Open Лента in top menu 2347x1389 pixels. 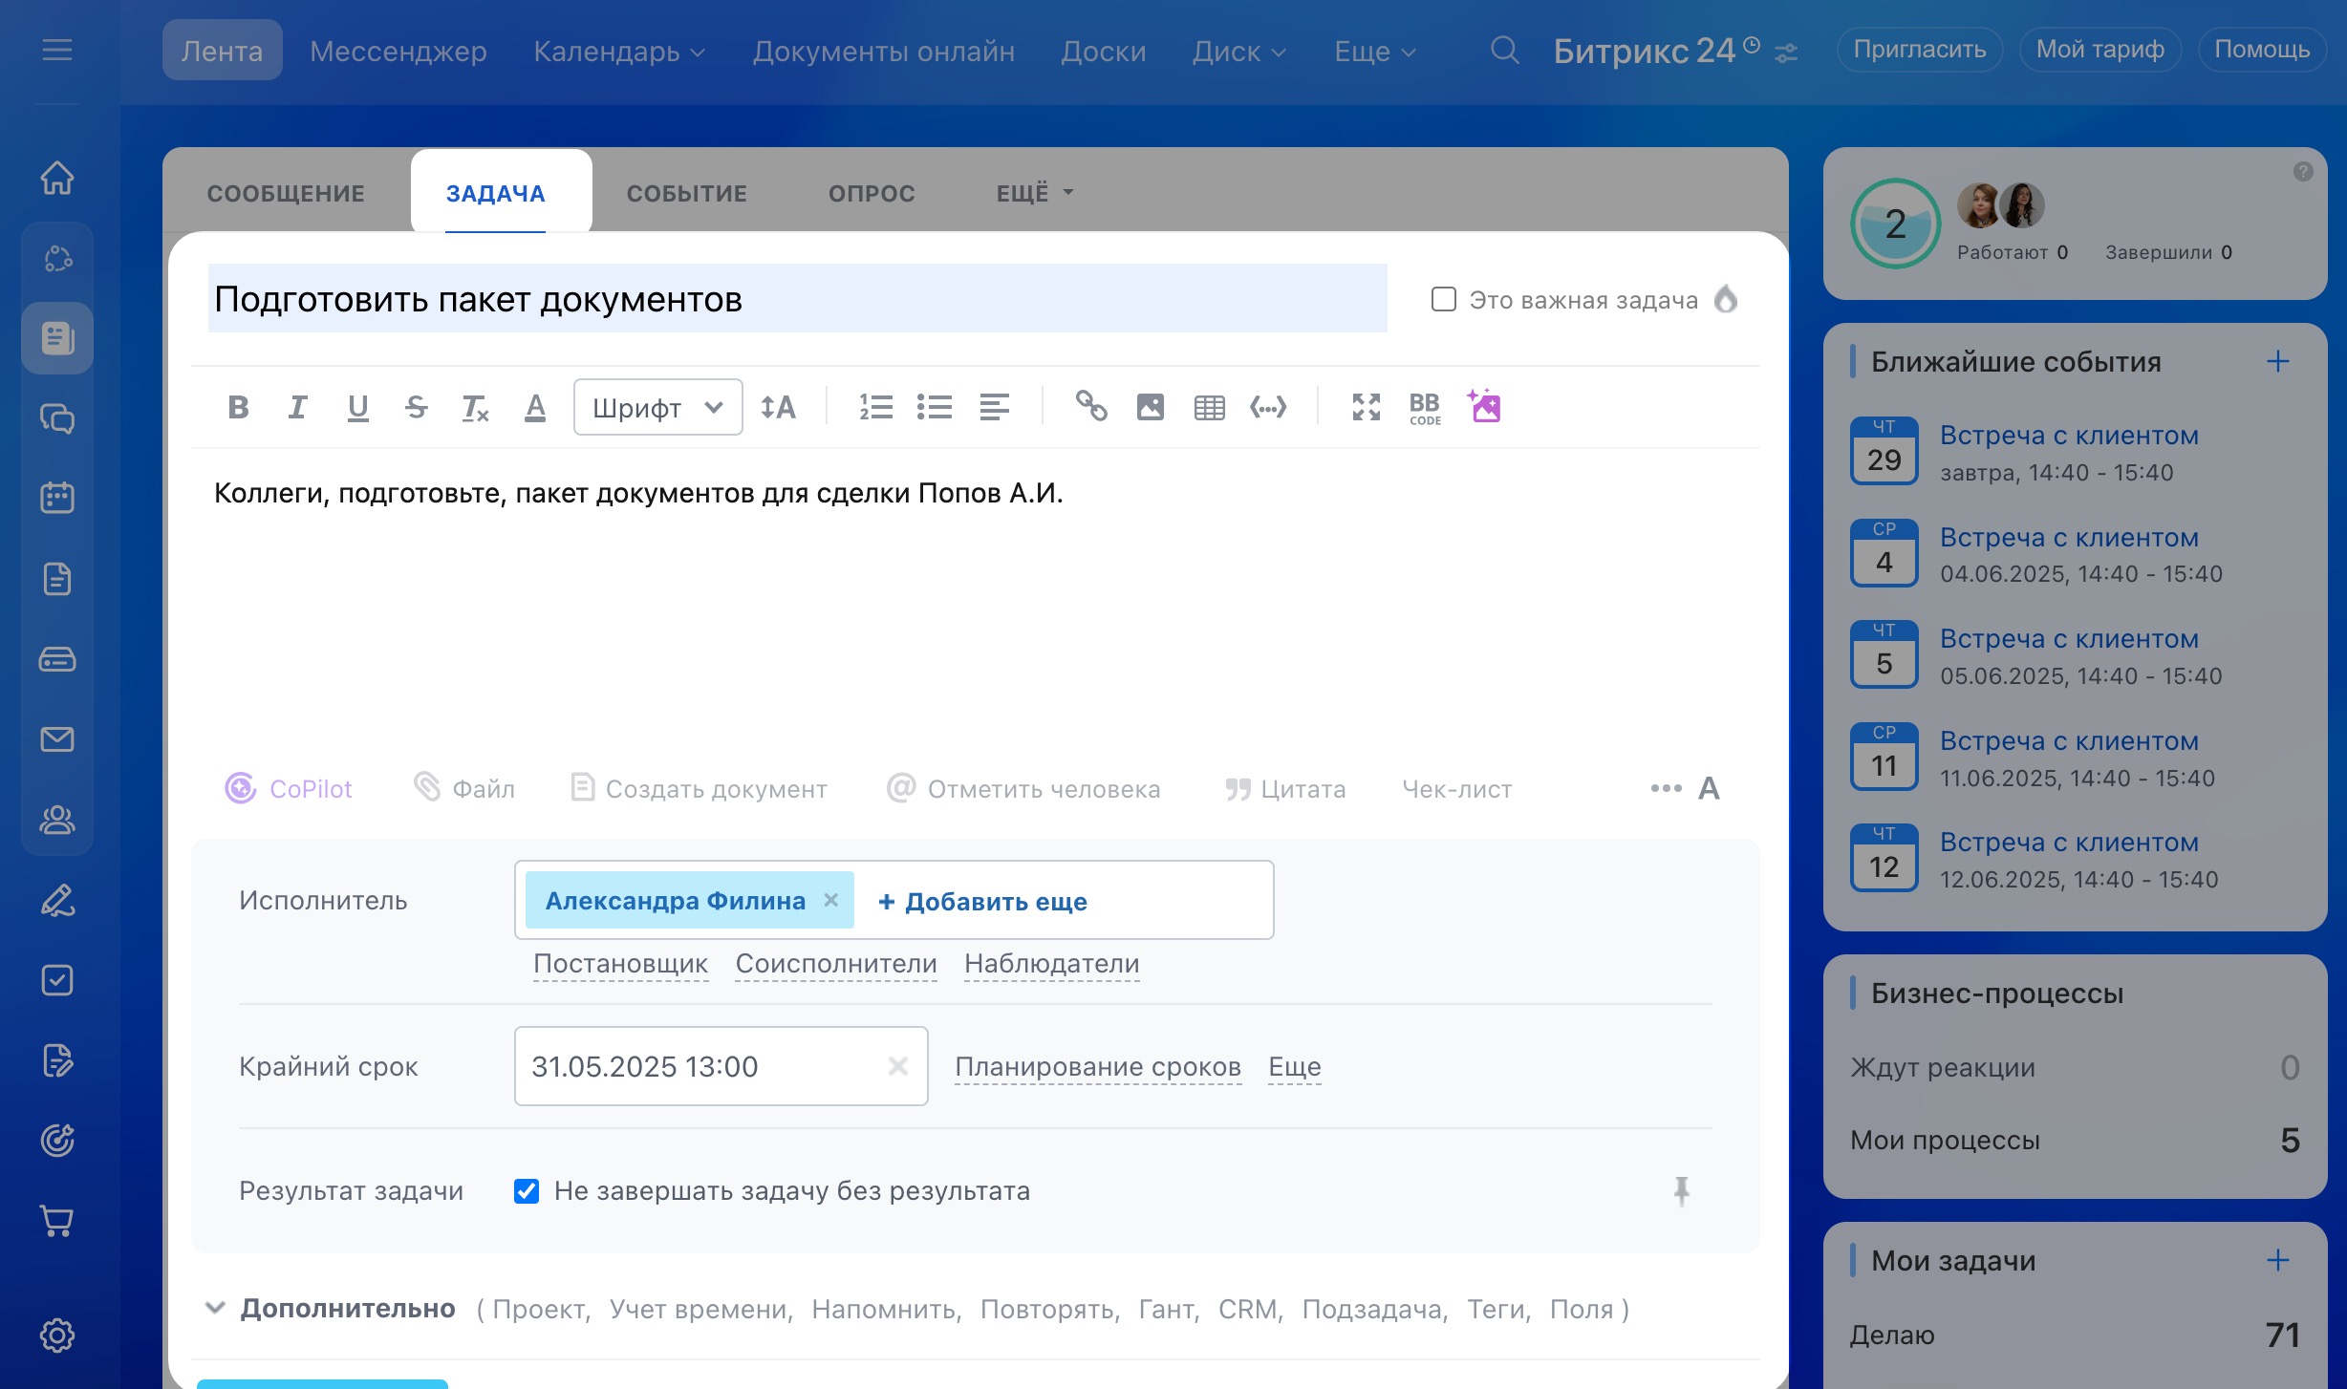point(222,50)
